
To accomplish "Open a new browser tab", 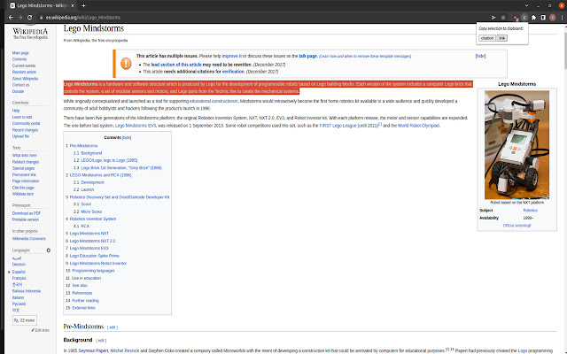I will coord(83,5).
